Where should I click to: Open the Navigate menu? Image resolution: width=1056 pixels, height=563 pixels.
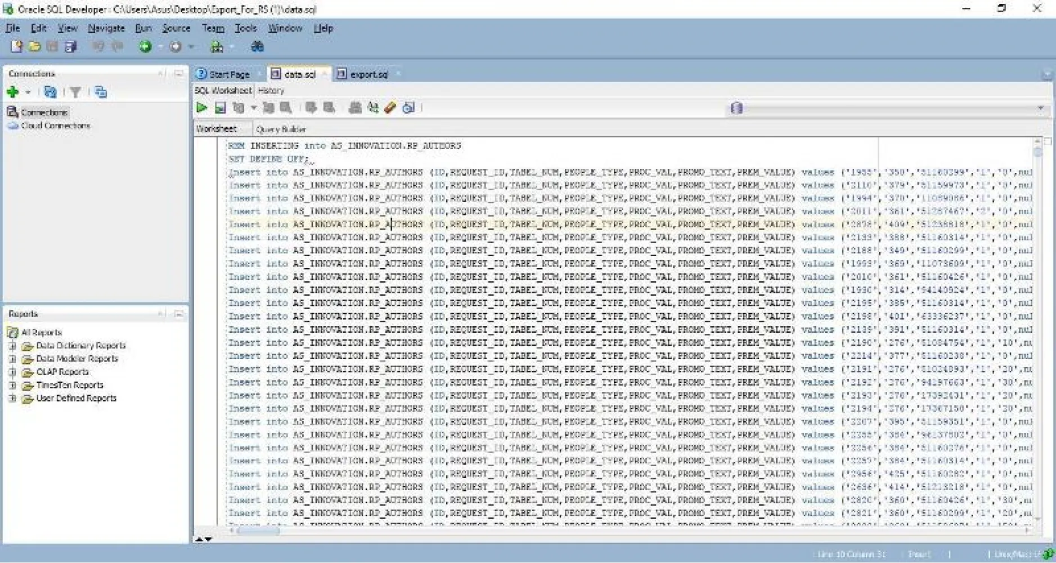pyautogui.click(x=106, y=28)
